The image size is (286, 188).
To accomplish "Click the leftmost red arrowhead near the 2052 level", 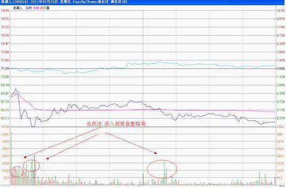I will 25,157.
